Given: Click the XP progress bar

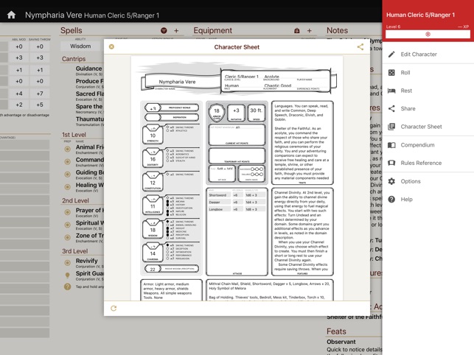Looking at the screenshot, I should click(428, 34).
